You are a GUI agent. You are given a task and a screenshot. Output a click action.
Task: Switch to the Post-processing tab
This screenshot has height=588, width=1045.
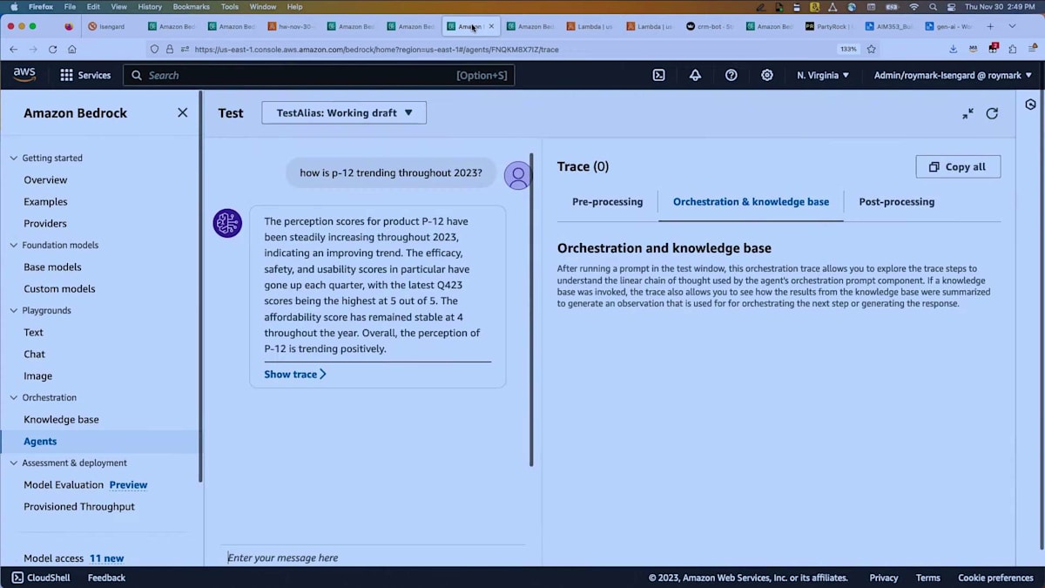[x=897, y=202]
